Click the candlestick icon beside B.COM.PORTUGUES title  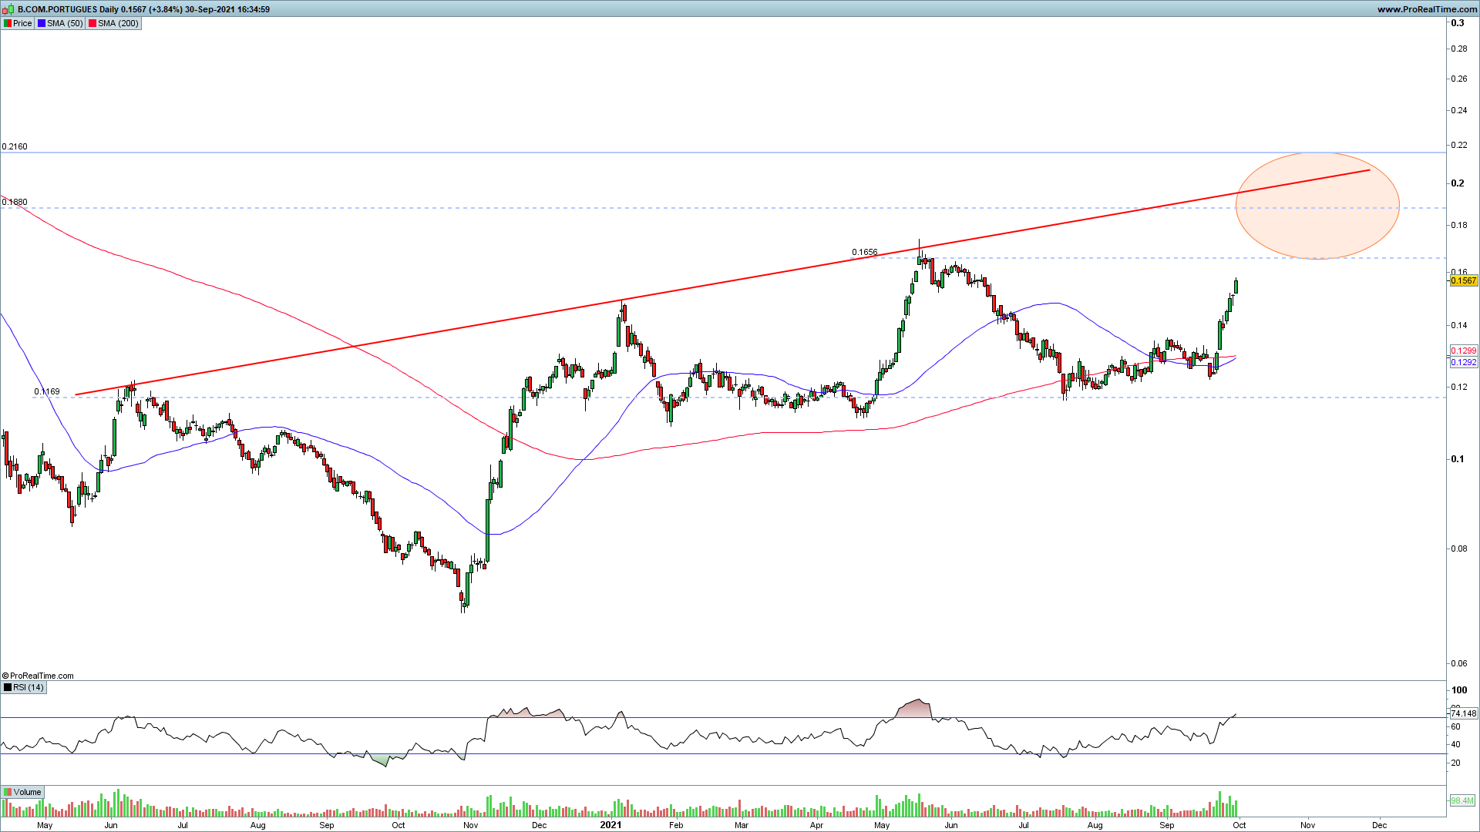pyautogui.click(x=8, y=9)
